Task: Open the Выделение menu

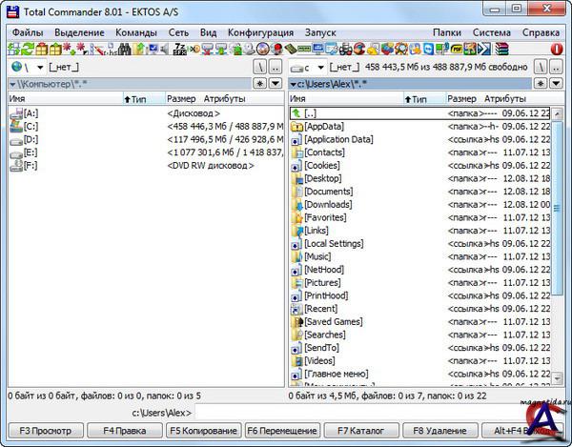Action: tap(79, 31)
